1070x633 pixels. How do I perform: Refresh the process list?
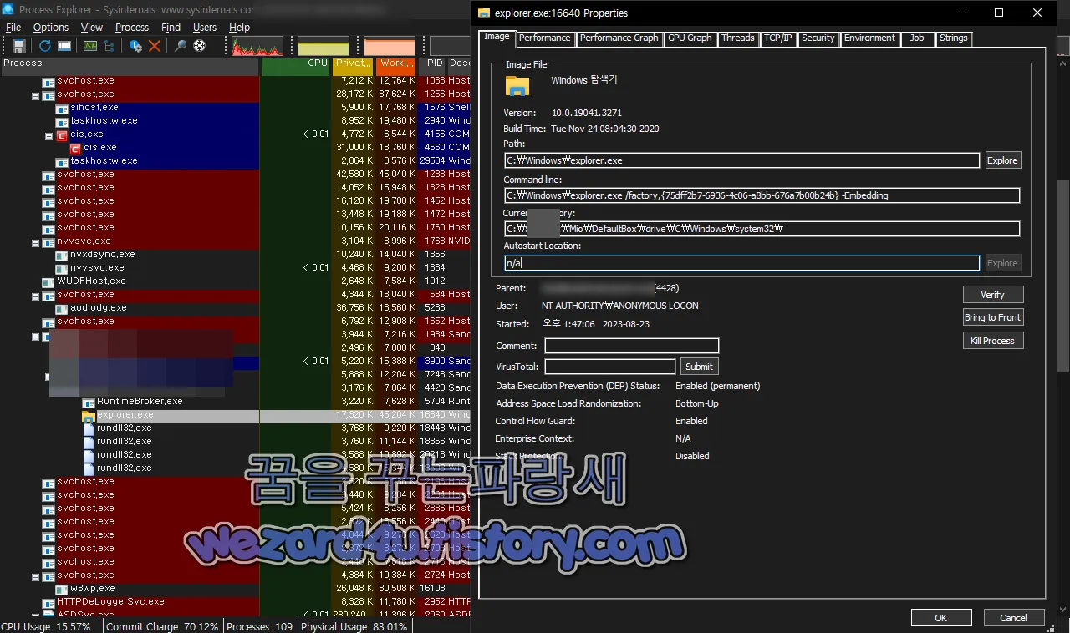coord(44,45)
